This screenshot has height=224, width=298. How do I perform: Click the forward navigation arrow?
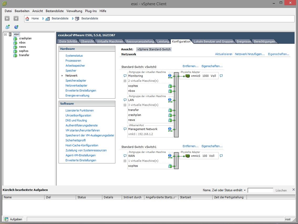[x=16, y=18]
